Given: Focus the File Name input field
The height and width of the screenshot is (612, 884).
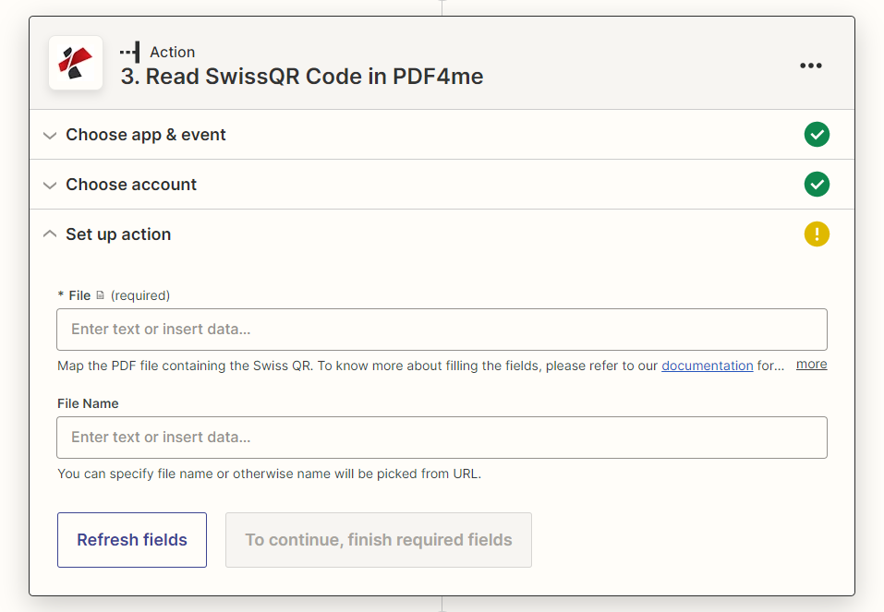Looking at the screenshot, I should [442, 438].
